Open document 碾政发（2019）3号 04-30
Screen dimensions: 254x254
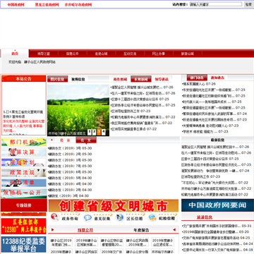pos(68,195)
